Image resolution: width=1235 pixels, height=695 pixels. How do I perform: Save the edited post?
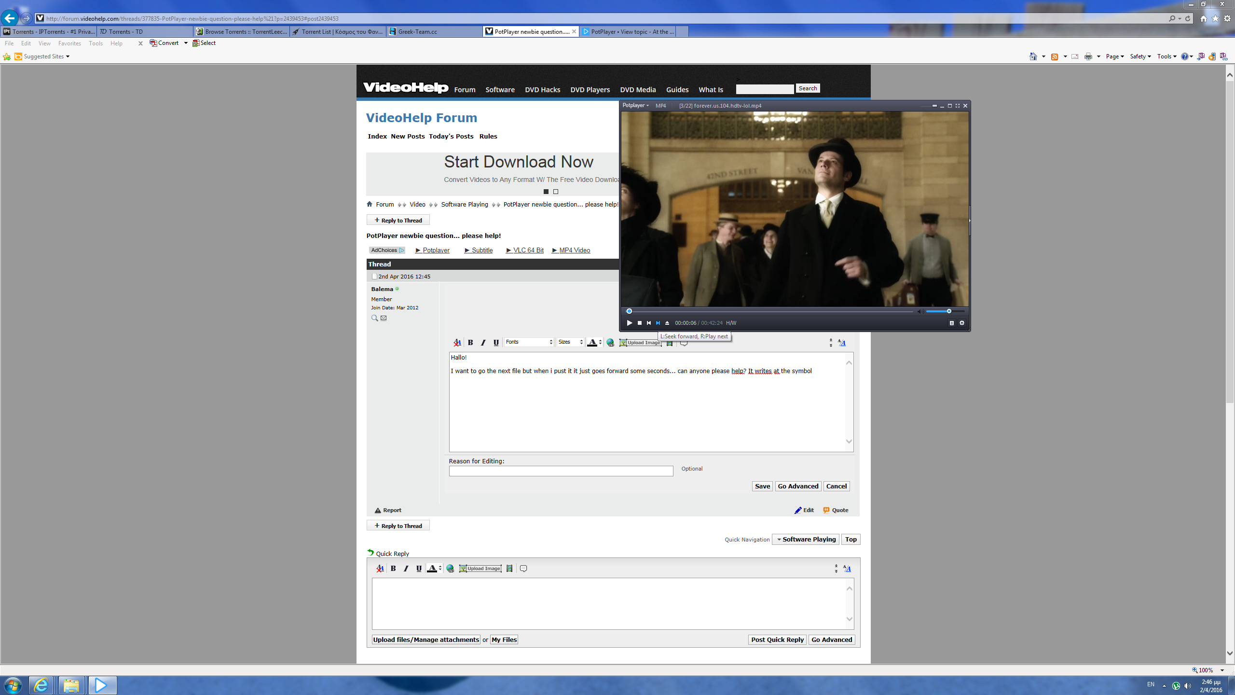[762, 486]
